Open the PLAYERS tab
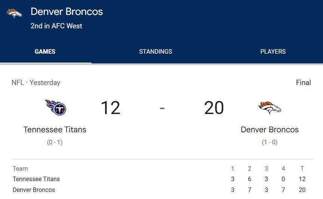Image resolution: width=323 pixels, height=199 pixels. (x=273, y=52)
